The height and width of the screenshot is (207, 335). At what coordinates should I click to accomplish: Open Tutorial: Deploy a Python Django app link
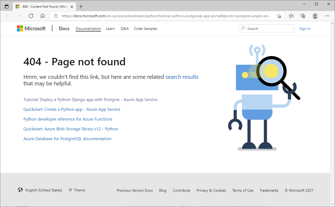click(x=90, y=100)
